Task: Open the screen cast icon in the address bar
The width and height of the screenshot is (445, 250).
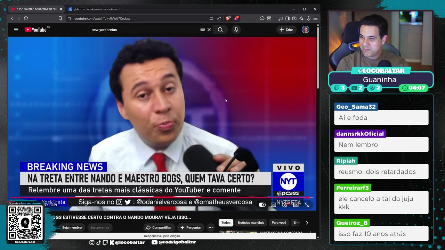Action: tap(211, 18)
